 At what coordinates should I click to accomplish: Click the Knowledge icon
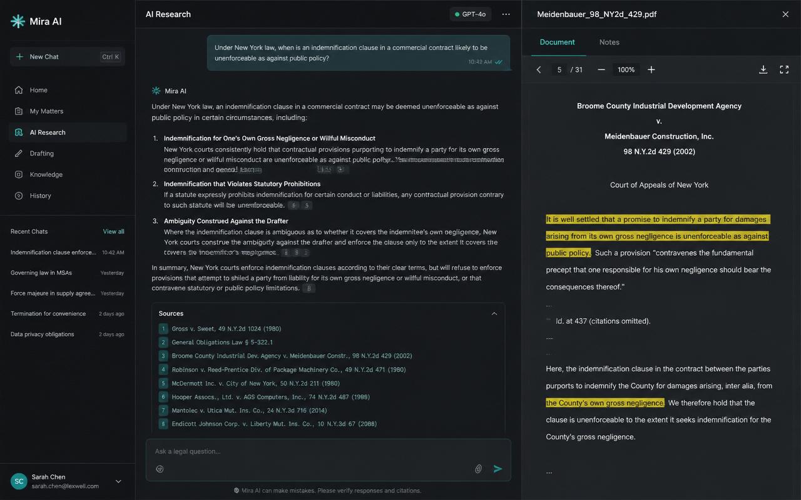[19, 174]
